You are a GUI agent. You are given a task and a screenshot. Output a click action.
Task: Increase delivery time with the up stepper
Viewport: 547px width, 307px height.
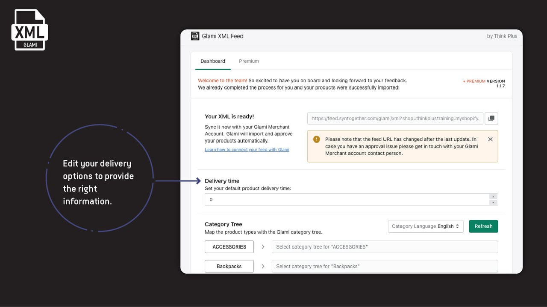(493, 197)
